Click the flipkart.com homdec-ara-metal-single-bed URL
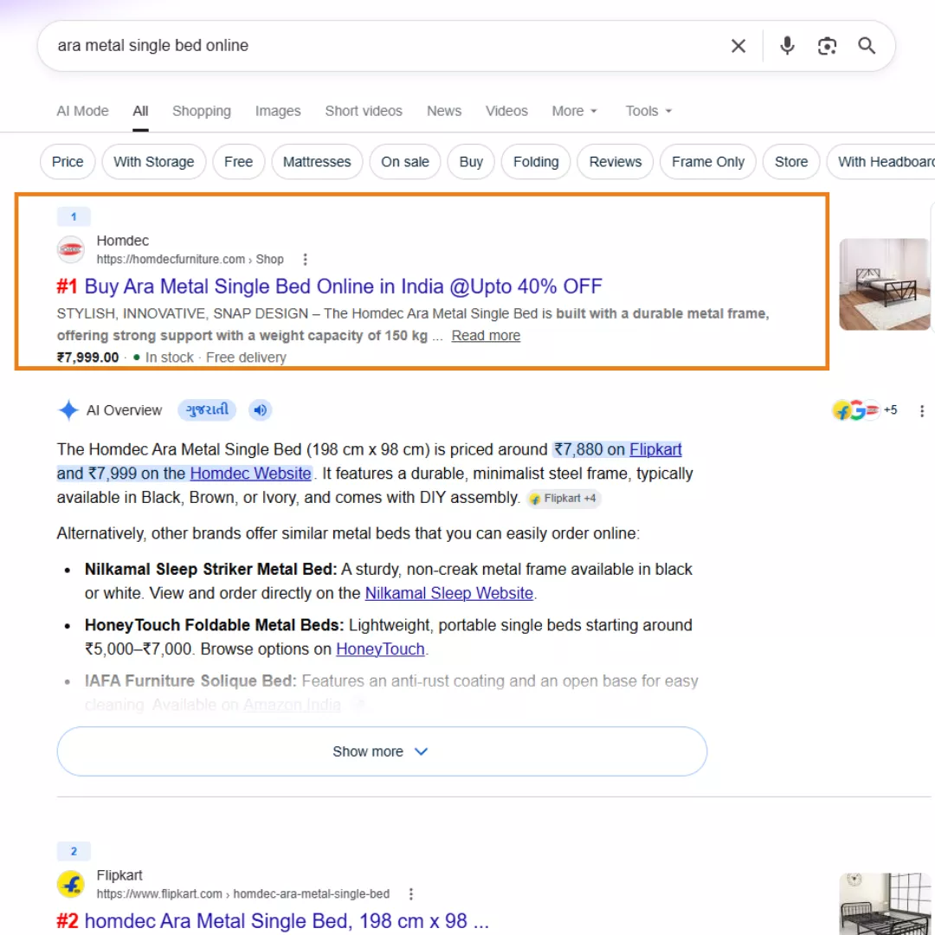This screenshot has width=935, height=935. pos(243,893)
